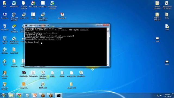Select the Recycle Bin icon
174x98 pixels.
point(5,27)
